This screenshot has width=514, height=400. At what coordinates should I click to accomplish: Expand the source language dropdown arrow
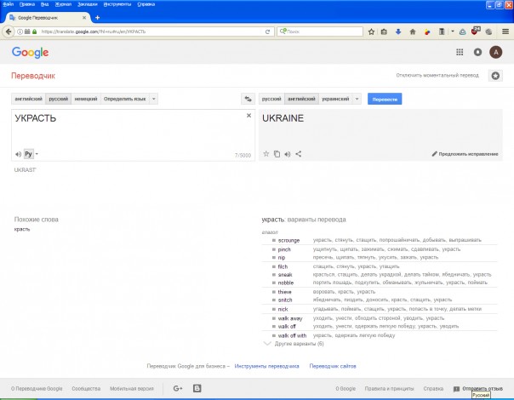153,99
